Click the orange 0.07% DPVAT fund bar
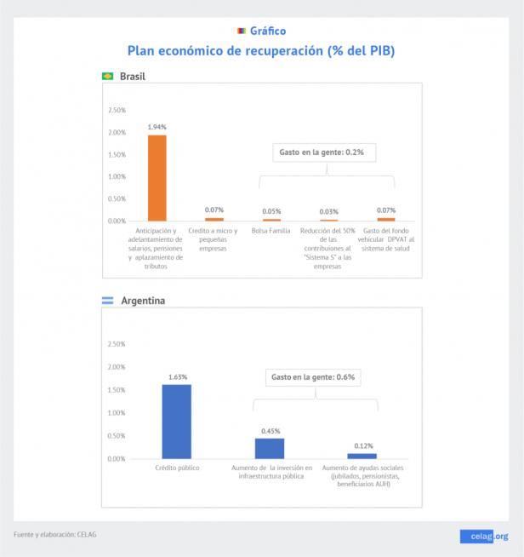This screenshot has height=557, width=524. click(x=386, y=219)
